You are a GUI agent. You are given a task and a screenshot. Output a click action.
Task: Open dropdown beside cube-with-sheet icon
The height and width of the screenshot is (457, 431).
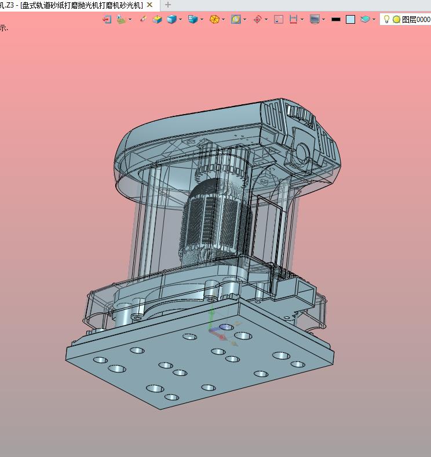(202, 20)
